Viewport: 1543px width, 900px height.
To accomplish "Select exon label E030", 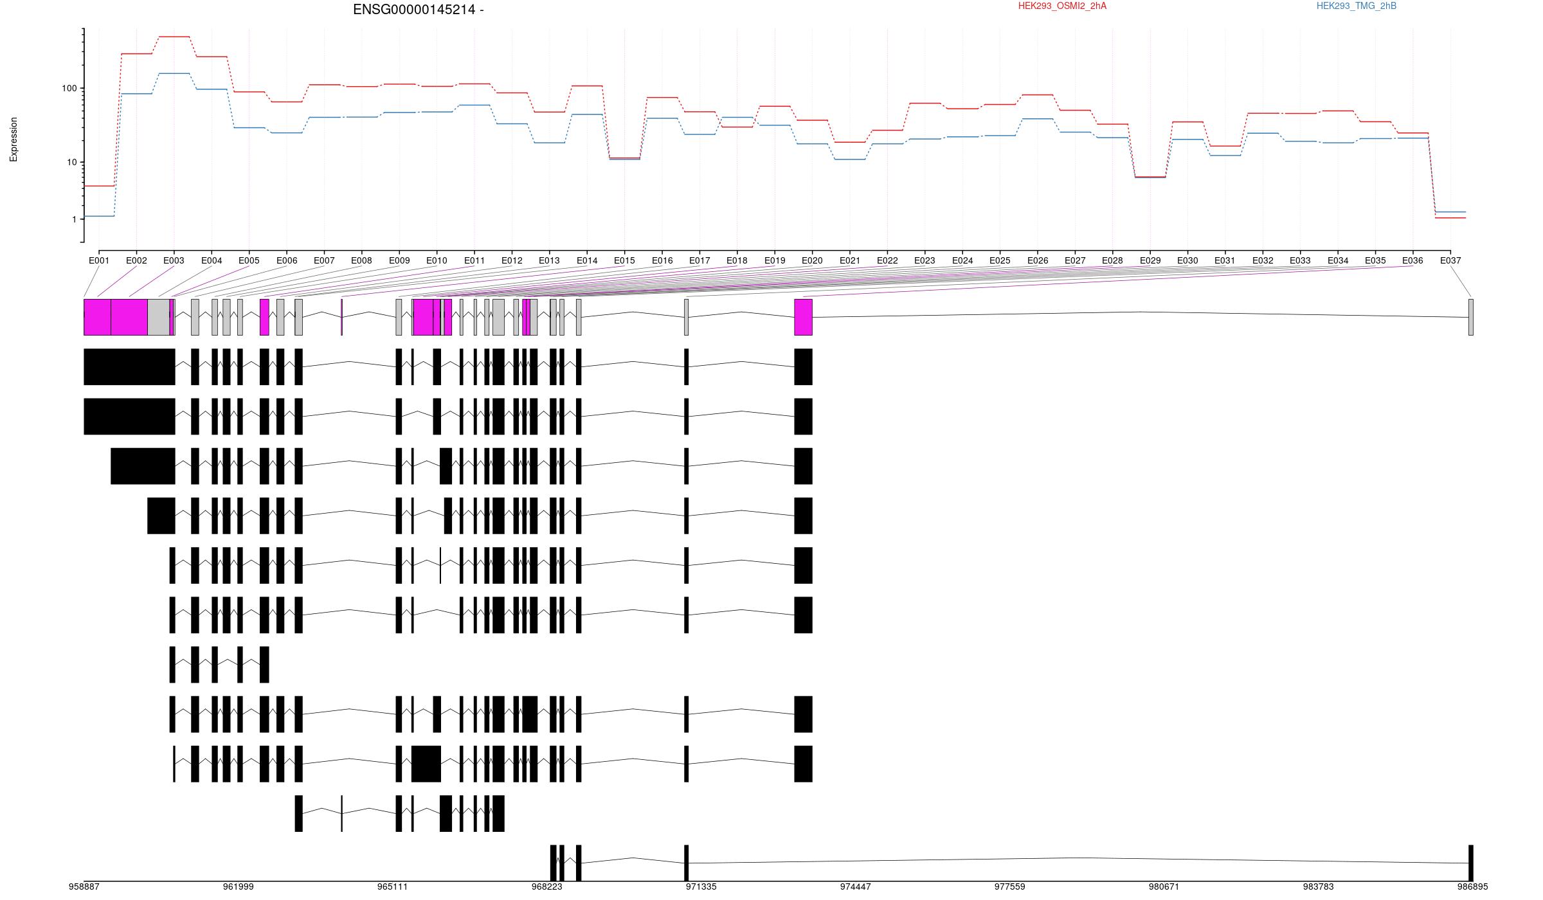I will (1187, 261).
